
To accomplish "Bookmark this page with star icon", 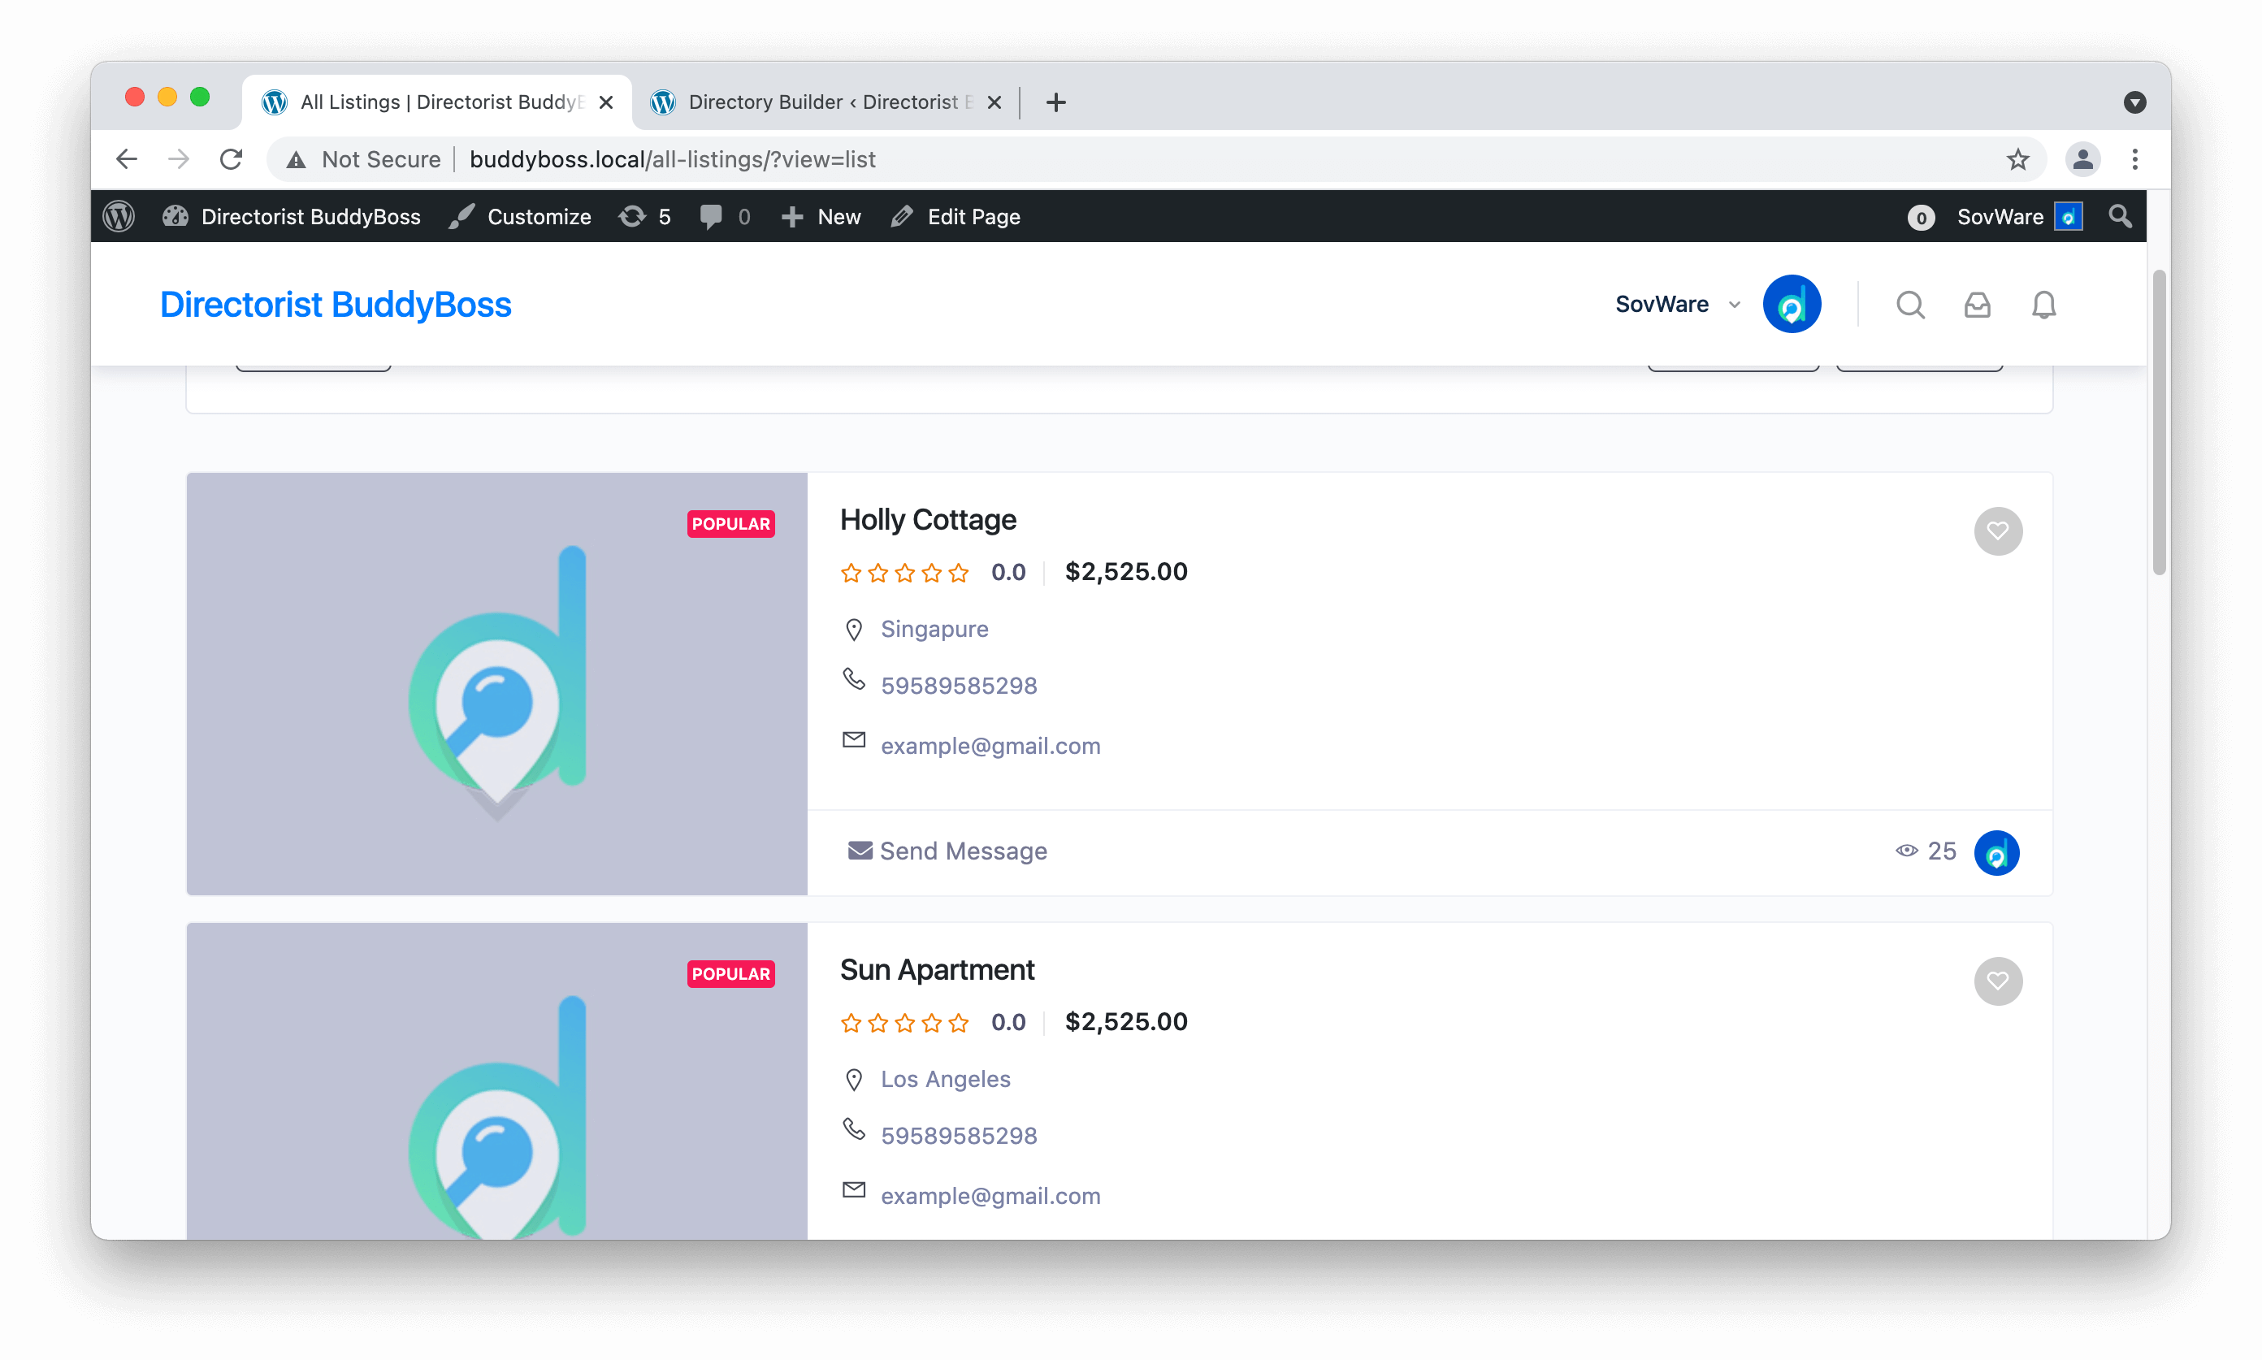I will coord(2017,159).
